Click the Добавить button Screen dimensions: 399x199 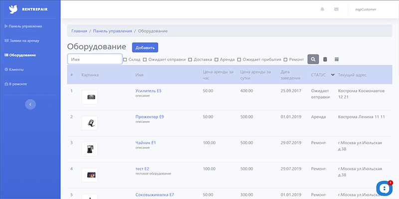[145, 47]
